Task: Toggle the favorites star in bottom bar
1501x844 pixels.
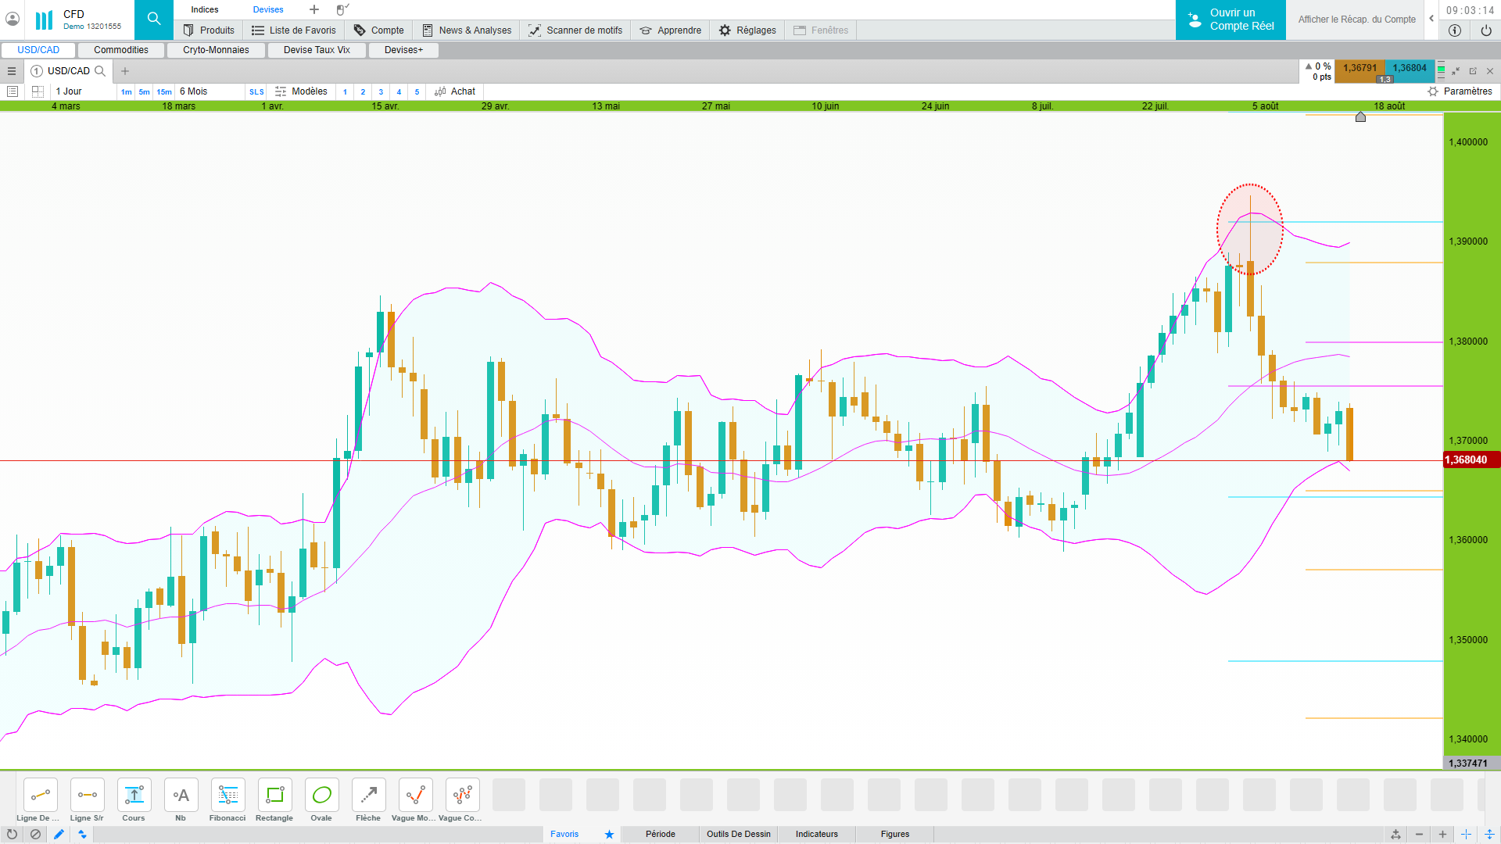Action: pos(609,835)
